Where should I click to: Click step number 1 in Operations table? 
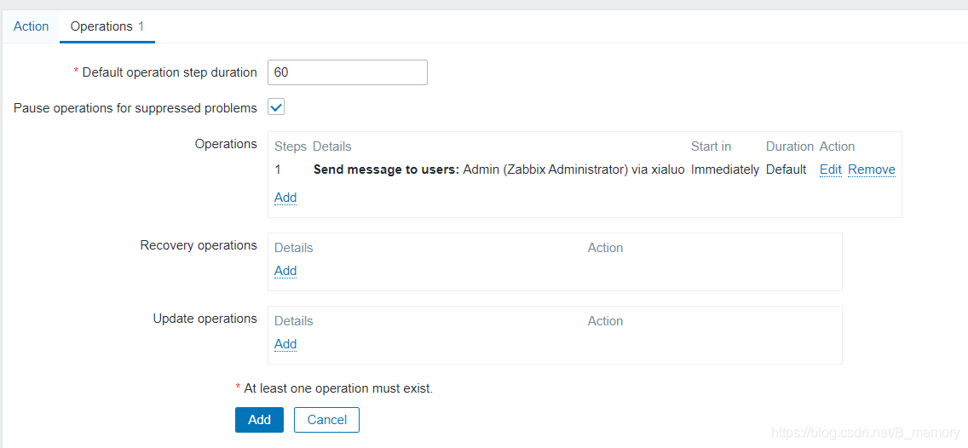pos(278,169)
